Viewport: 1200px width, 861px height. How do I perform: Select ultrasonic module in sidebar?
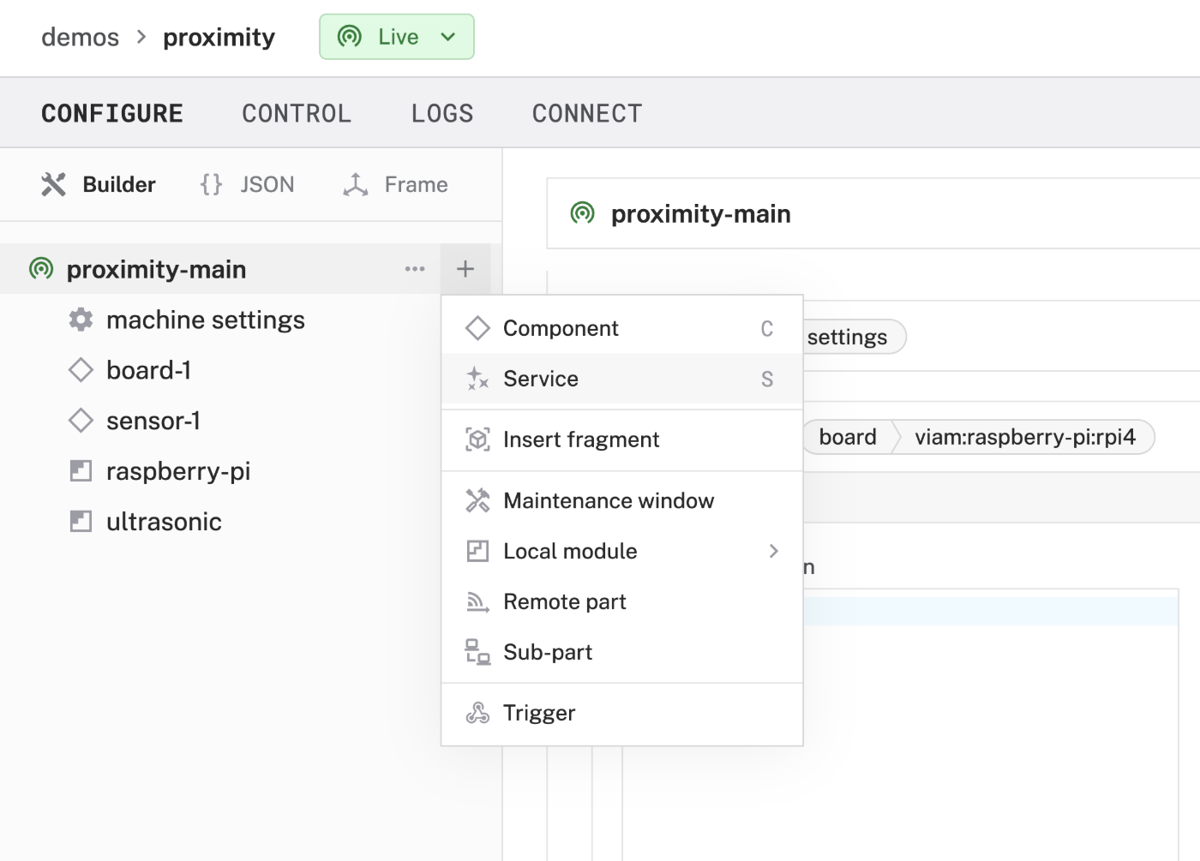click(164, 522)
